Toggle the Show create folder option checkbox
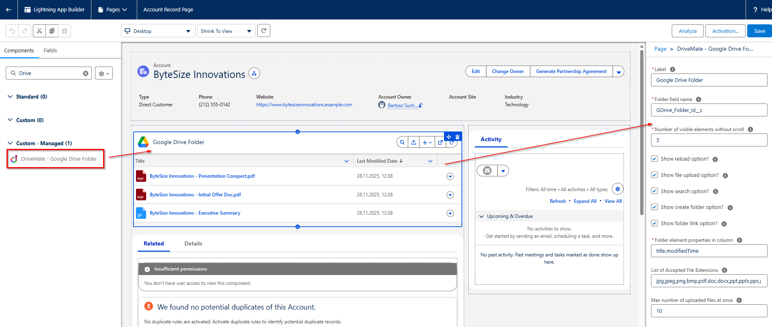Viewport: 772px width, 327px height. 654,207
